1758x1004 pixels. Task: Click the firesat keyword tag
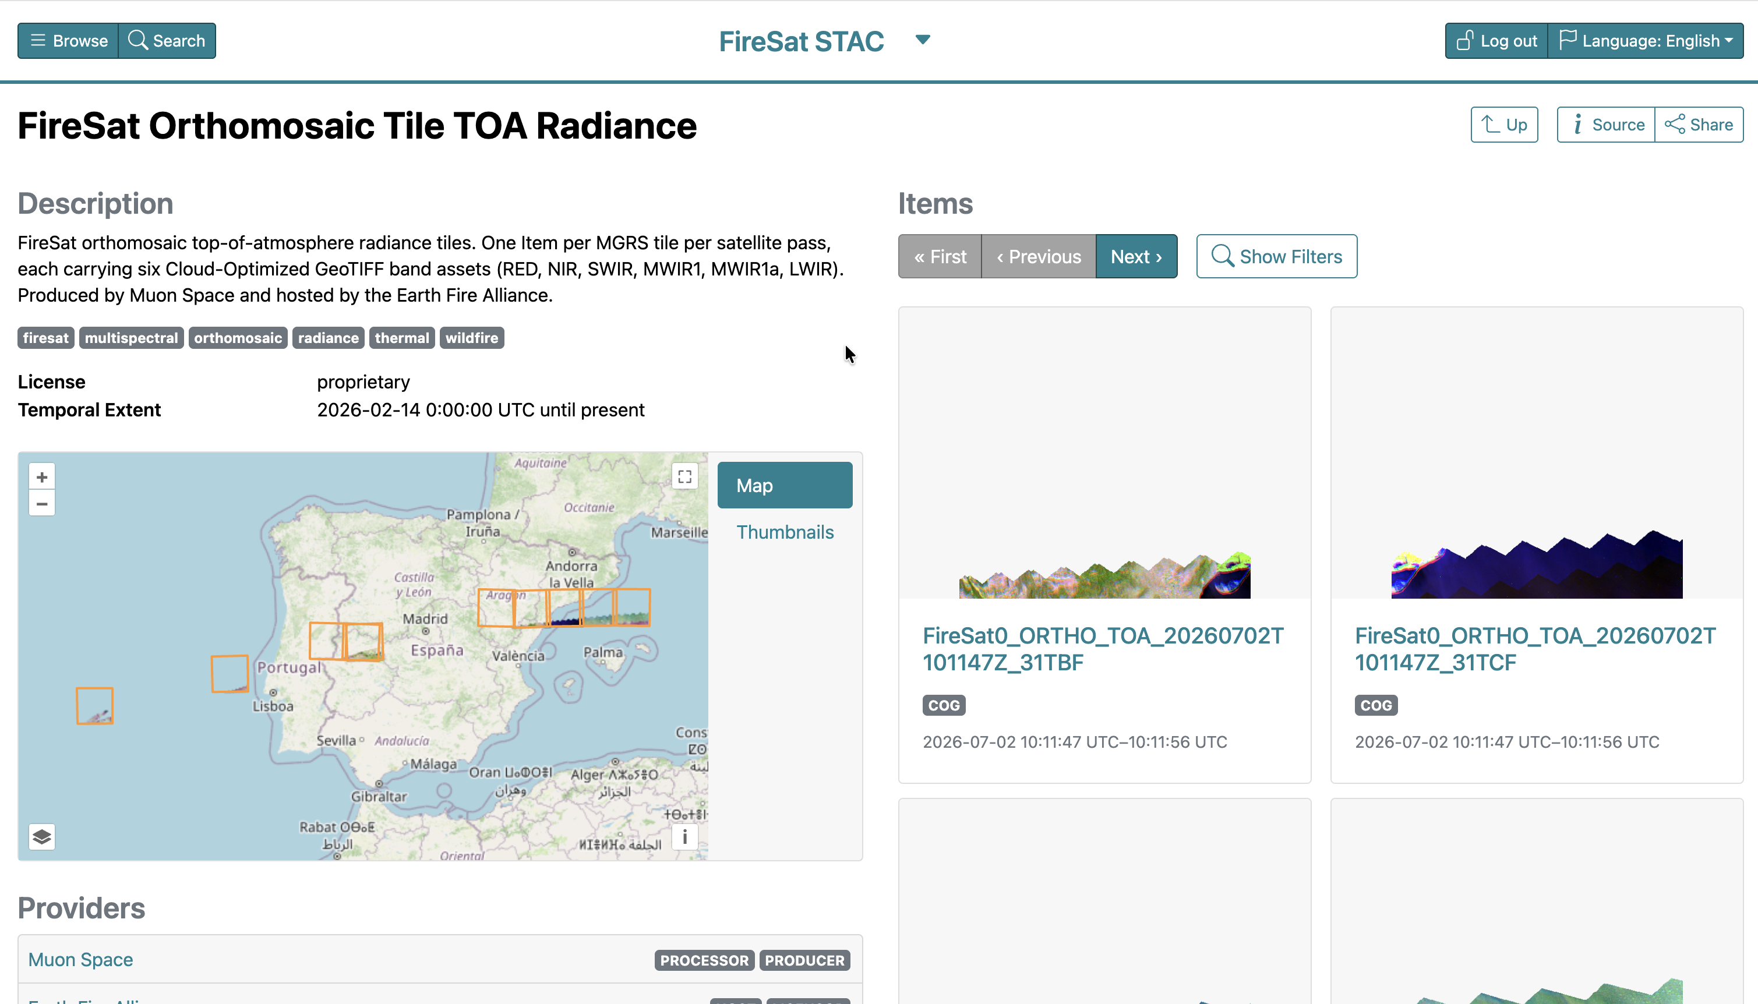click(45, 338)
